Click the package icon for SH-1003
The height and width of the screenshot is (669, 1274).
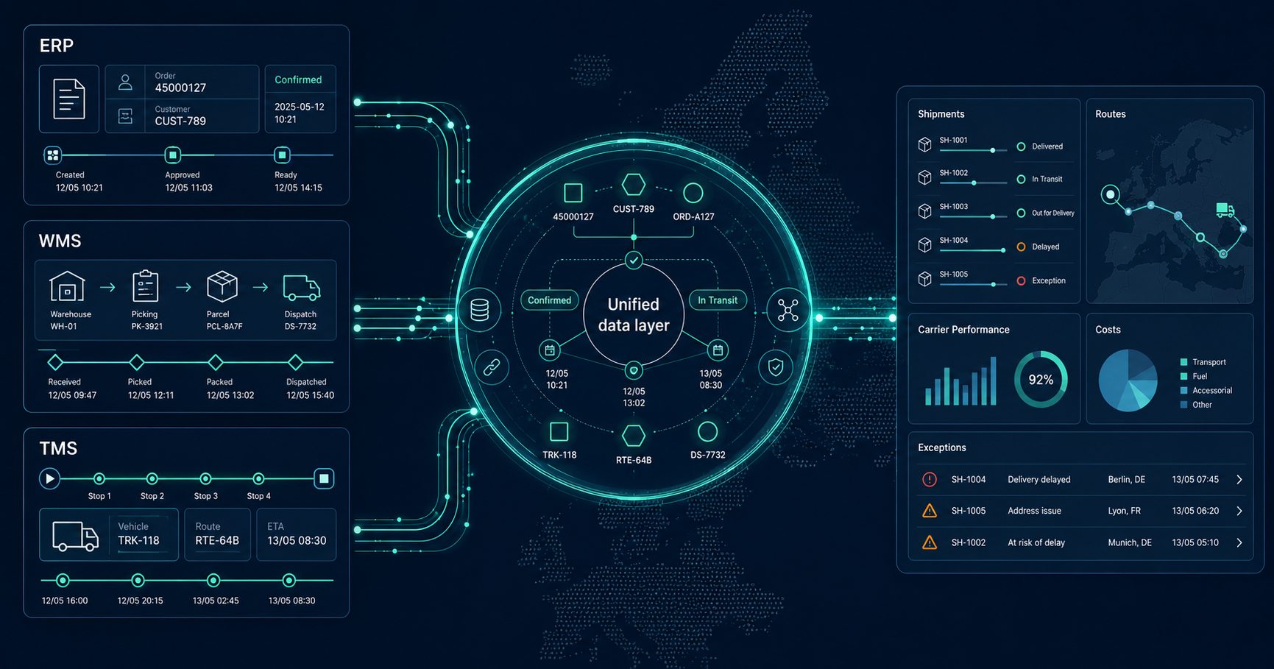(x=925, y=211)
